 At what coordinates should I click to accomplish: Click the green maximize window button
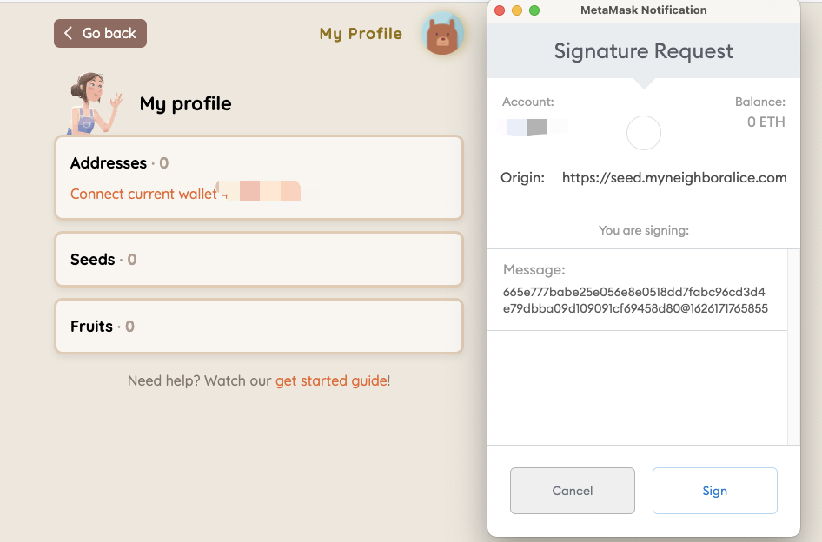tap(534, 10)
